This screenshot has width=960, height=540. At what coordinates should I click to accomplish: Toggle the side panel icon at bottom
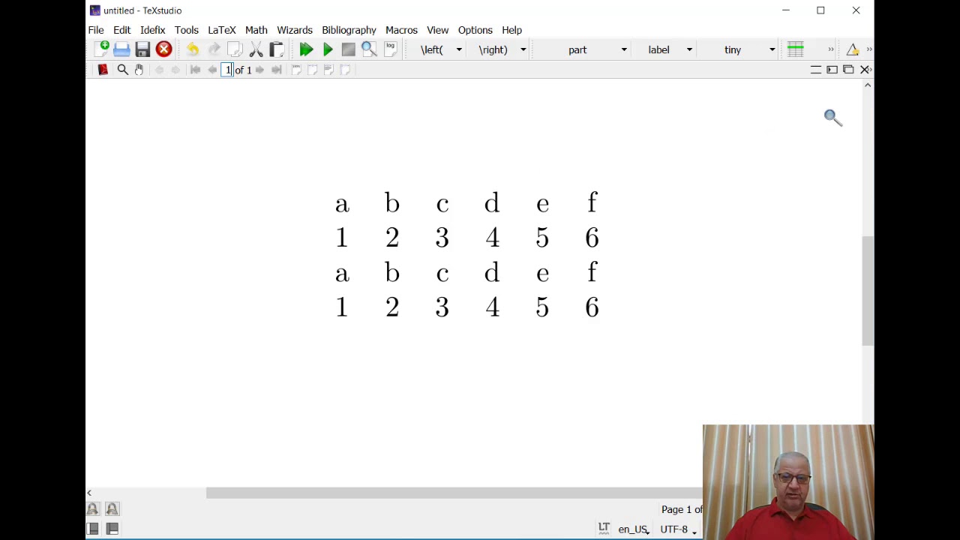tap(92, 529)
